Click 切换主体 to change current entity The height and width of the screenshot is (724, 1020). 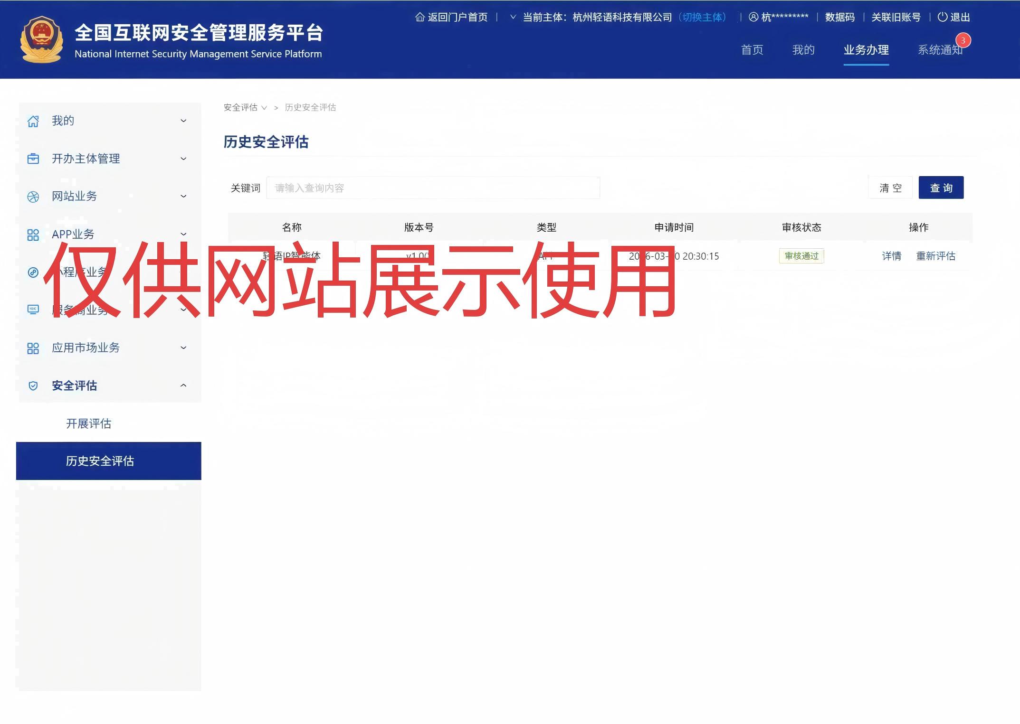(702, 17)
